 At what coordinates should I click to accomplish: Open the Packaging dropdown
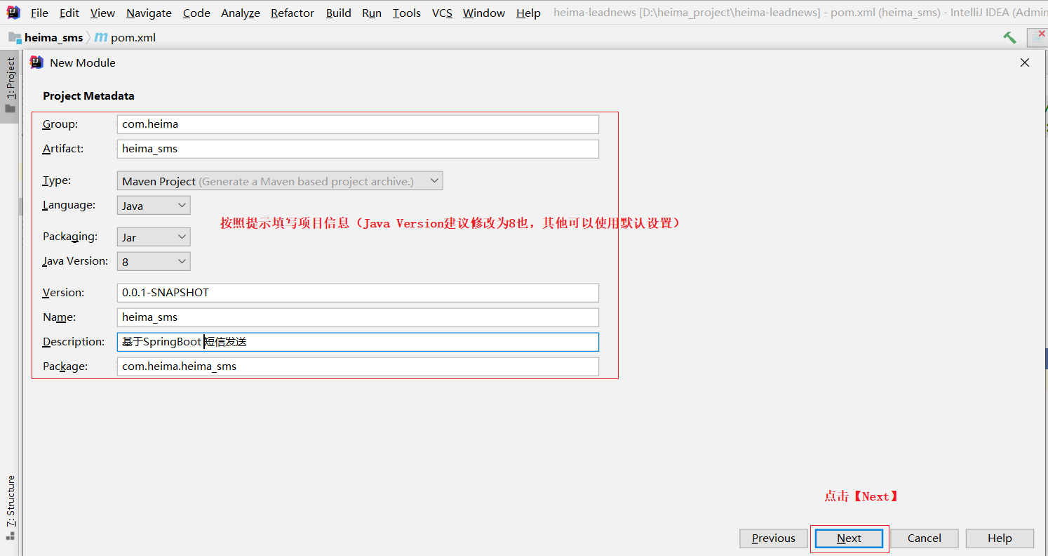coord(154,237)
